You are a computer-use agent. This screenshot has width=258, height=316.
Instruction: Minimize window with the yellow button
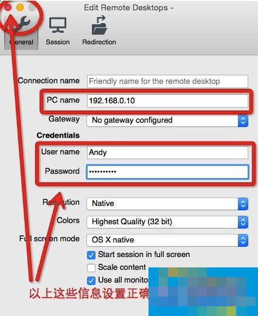(20, 7)
